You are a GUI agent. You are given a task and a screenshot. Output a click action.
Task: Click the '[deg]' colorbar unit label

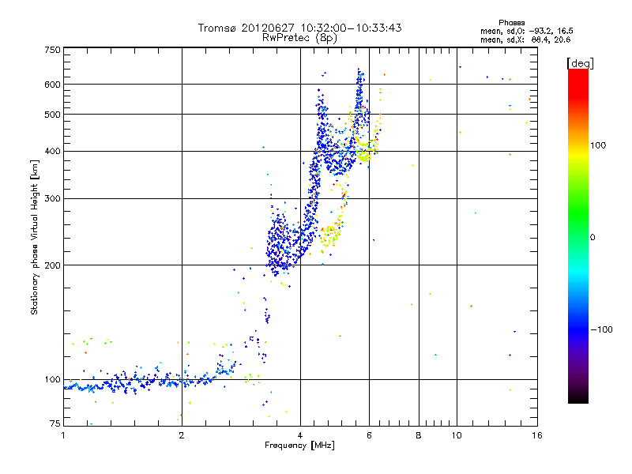[x=580, y=63]
